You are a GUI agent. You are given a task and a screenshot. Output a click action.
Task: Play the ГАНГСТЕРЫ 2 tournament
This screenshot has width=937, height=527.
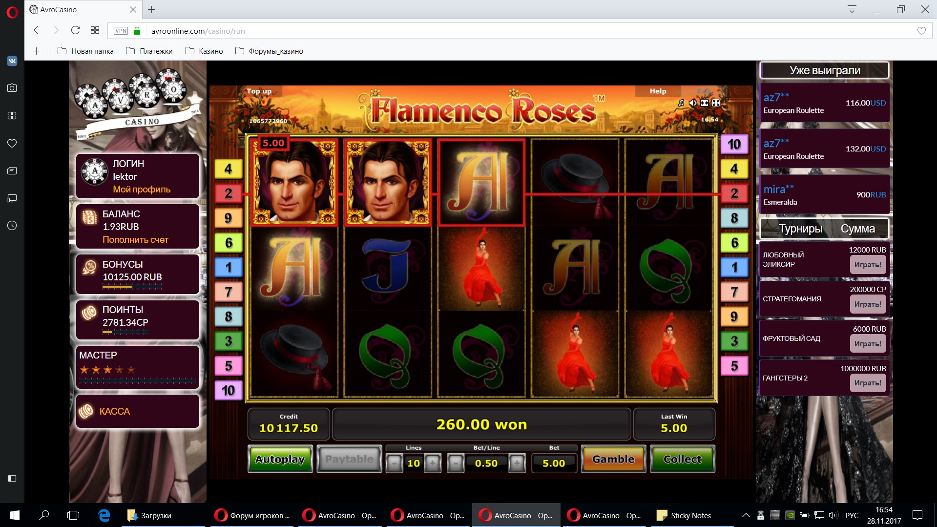pyautogui.click(x=868, y=383)
